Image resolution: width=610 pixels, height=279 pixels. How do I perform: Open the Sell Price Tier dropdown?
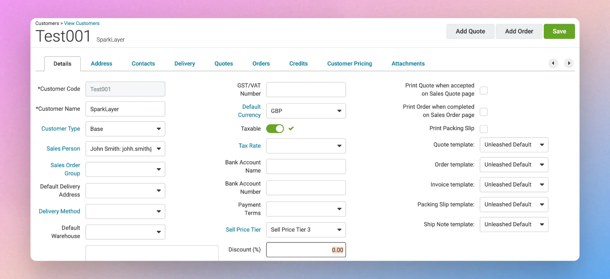306,230
